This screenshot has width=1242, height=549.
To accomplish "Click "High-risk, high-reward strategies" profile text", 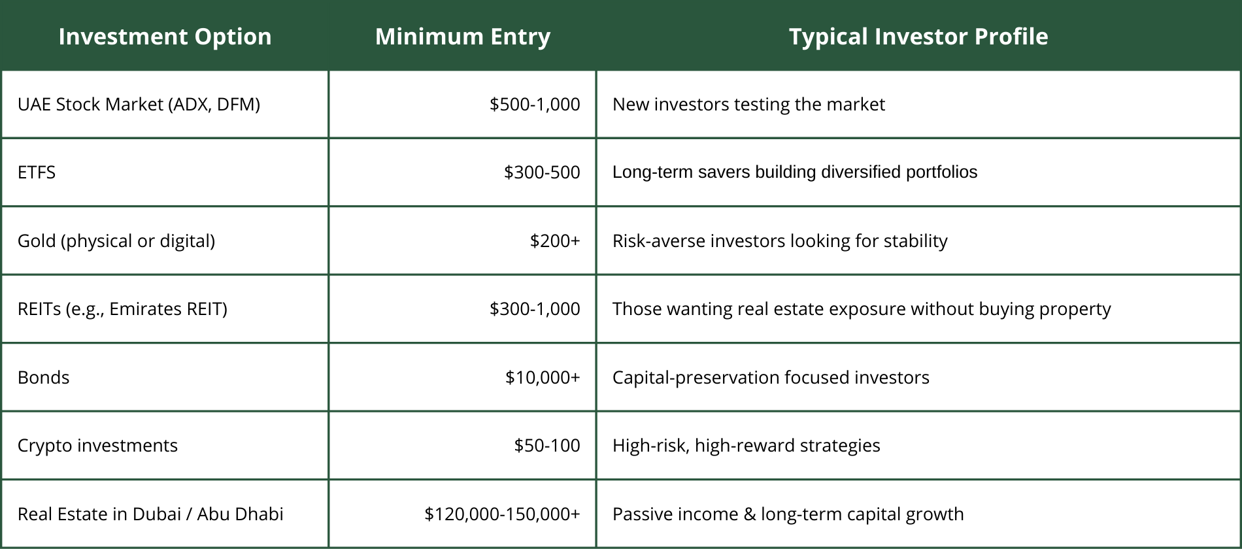I will coord(746,446).
